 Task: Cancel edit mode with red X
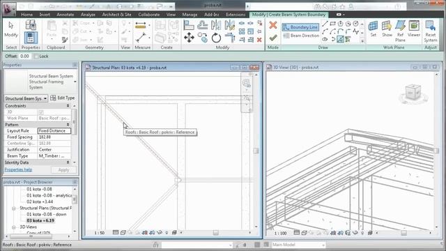tap(272, 25)
